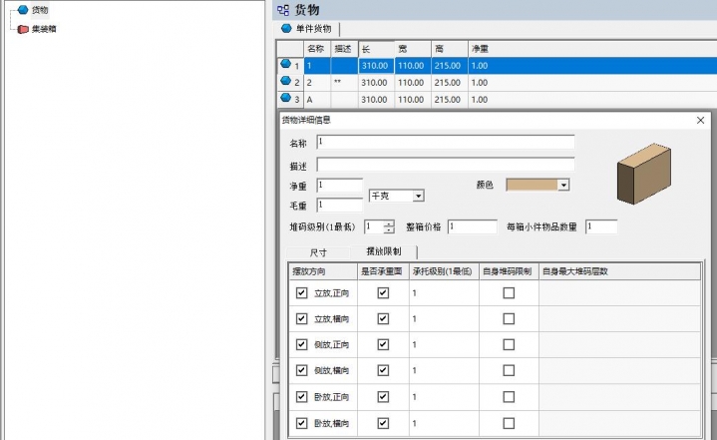Select the 215.00 height cell in row 3
717x440 pixels.
point(448,99)
